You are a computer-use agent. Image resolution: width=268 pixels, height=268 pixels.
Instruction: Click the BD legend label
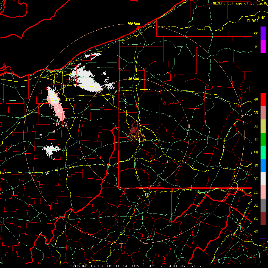pos(256,126)
